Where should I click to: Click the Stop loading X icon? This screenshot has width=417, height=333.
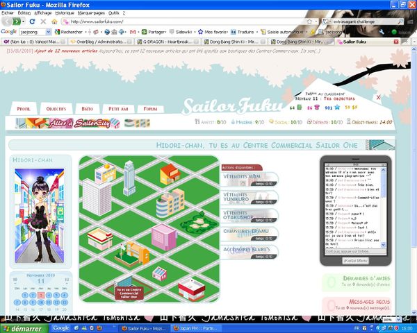pyautogui.click(x=43, y=22)
